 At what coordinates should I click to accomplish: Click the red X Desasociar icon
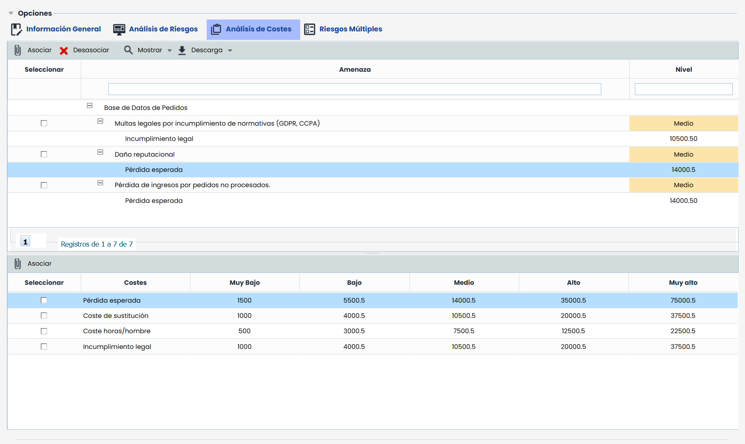[64, 51]
